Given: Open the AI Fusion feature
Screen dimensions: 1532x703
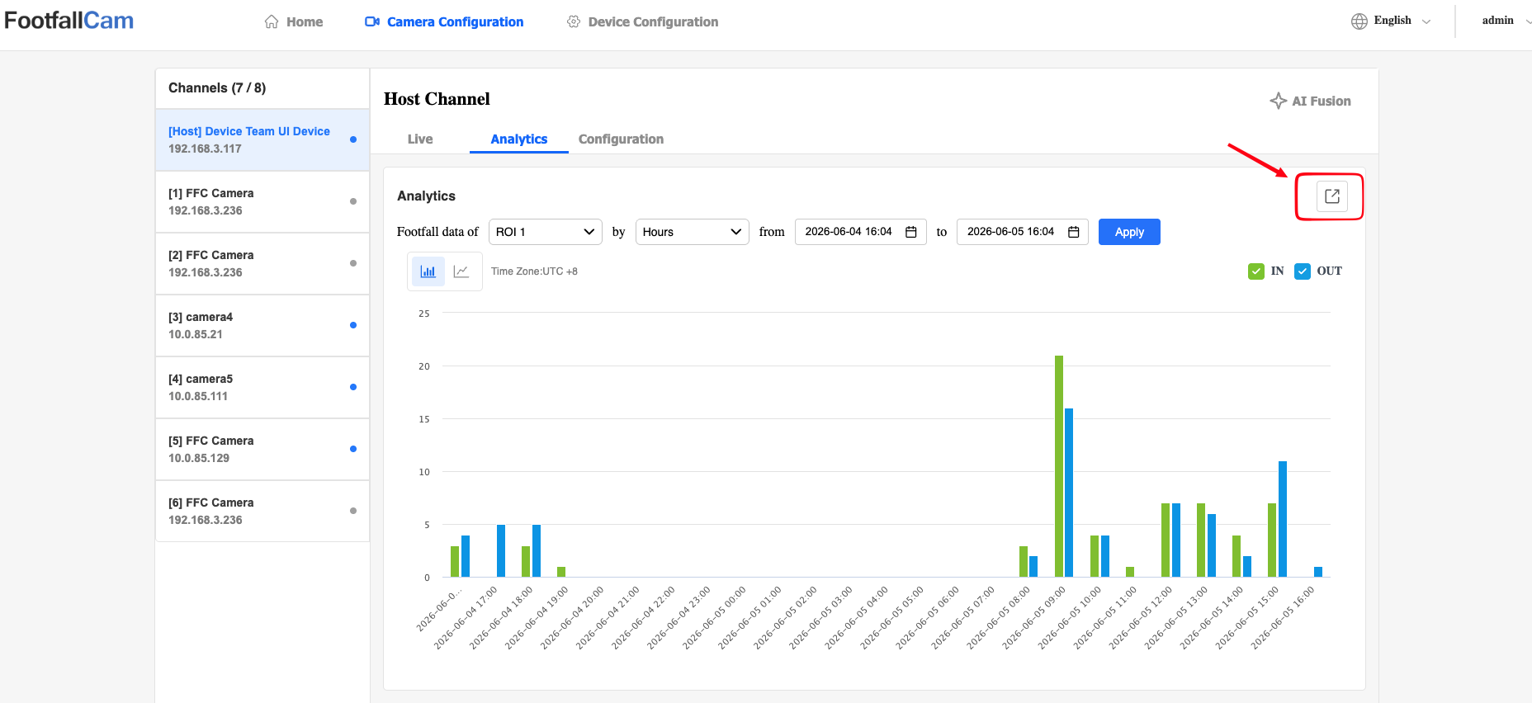Looking at the screenshot, I should [x=1310, y=101].
